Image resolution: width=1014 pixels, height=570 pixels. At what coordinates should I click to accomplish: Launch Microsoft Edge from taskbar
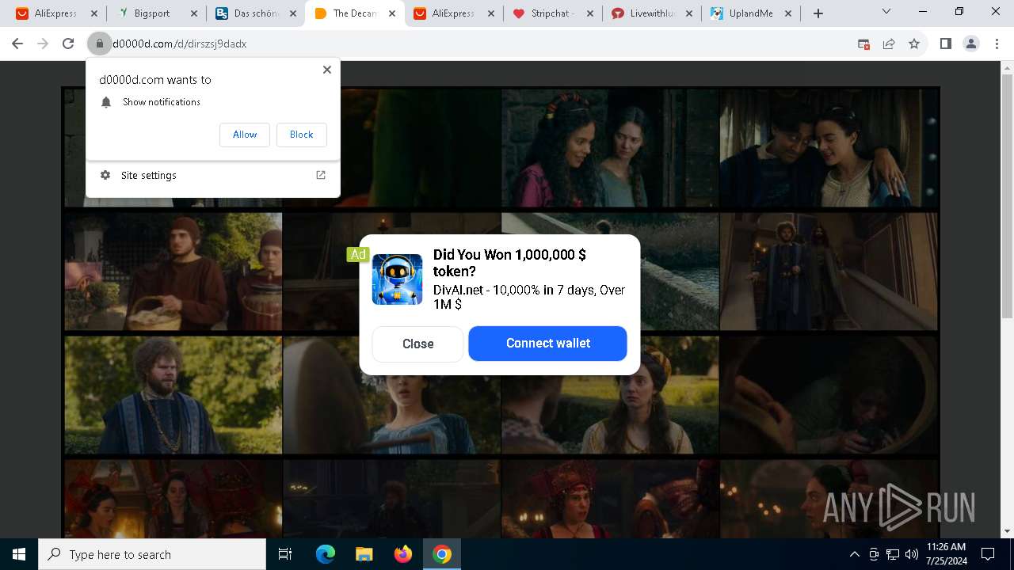[326, 554]
